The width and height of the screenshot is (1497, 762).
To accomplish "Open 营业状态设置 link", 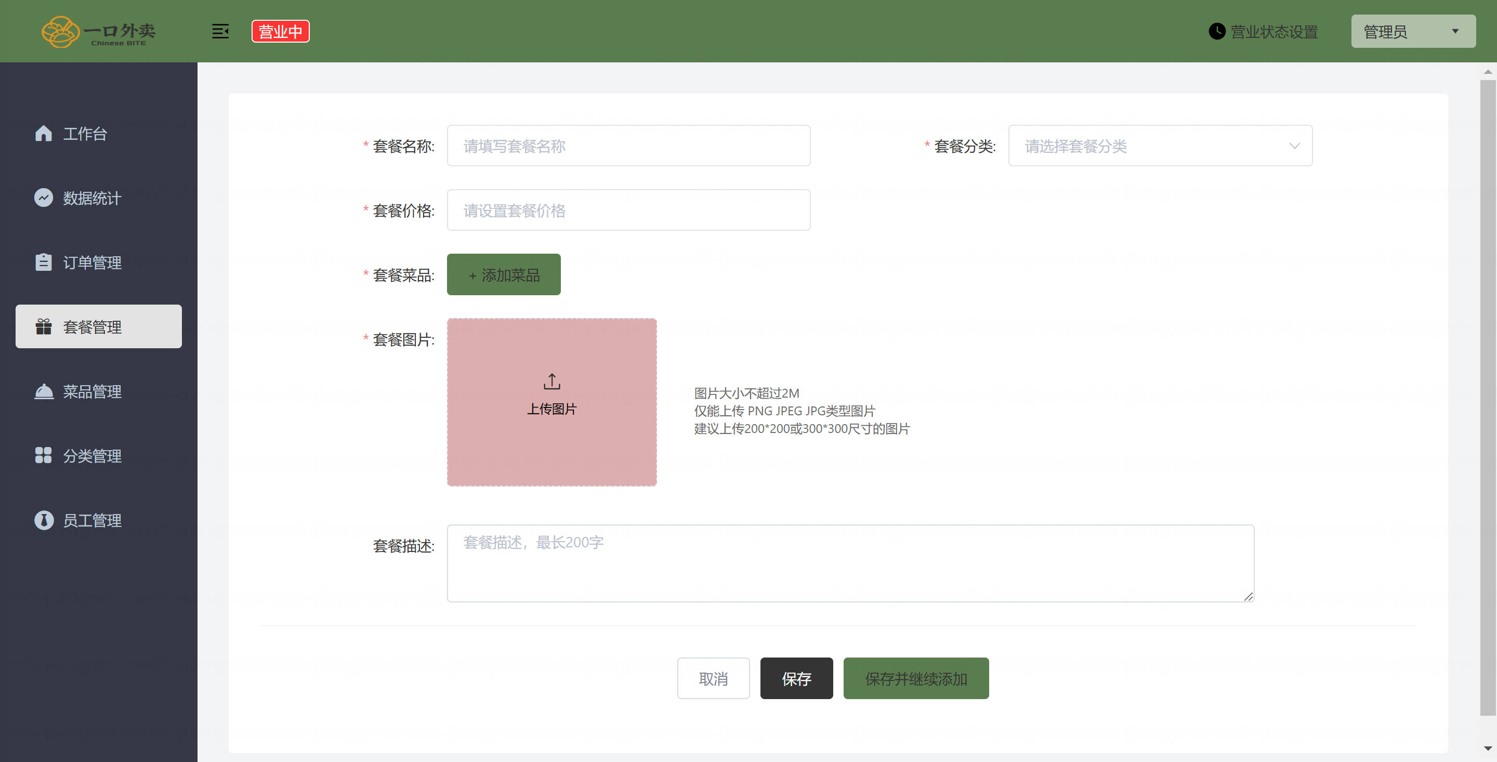I will (x=1274, y=31).
